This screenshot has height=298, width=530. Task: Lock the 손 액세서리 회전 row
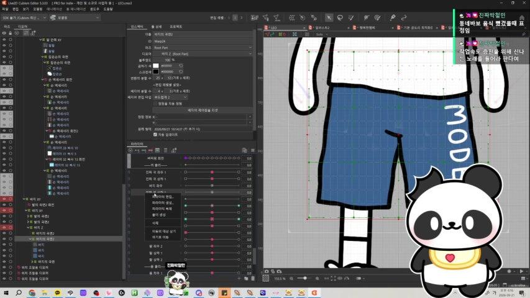click(x=11, y=79)
